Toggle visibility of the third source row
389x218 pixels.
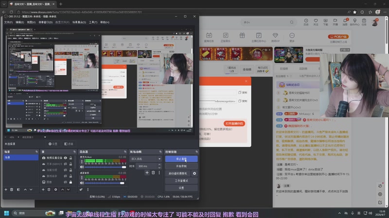(x=65, y=170)
